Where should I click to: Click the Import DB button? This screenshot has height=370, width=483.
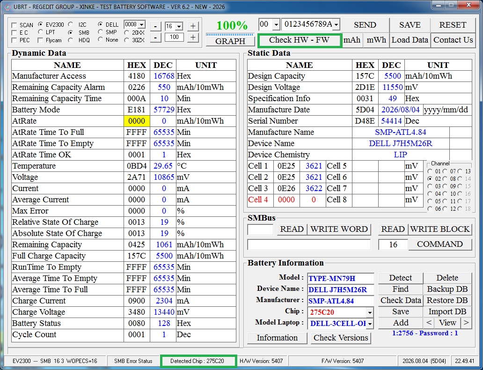[447, 312]
